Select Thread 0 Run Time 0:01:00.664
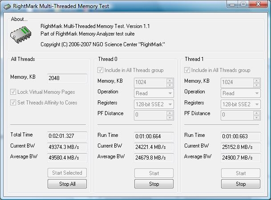This screenshot has width=271, height=200. (x=154, y=136)
